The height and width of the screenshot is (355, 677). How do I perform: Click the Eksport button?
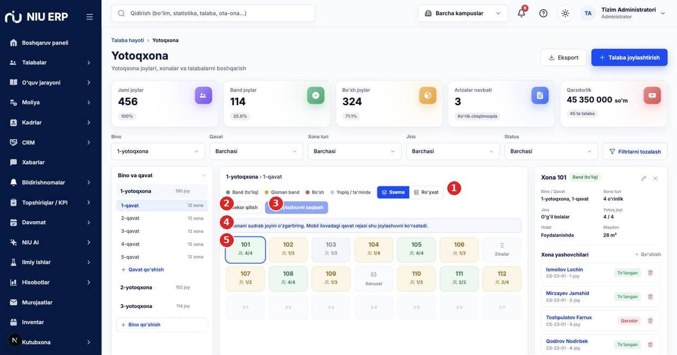tap(563, 57)
